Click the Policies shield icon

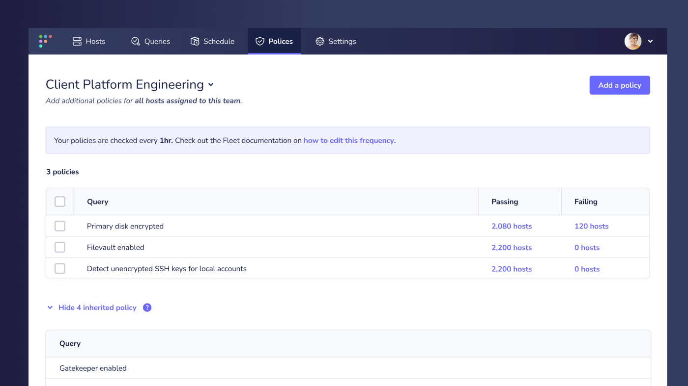coord(260,41)
